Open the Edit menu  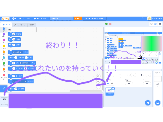tap(28, 19)
